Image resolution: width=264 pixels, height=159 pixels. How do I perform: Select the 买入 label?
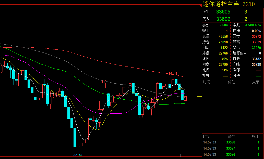(x=206, y=19)
